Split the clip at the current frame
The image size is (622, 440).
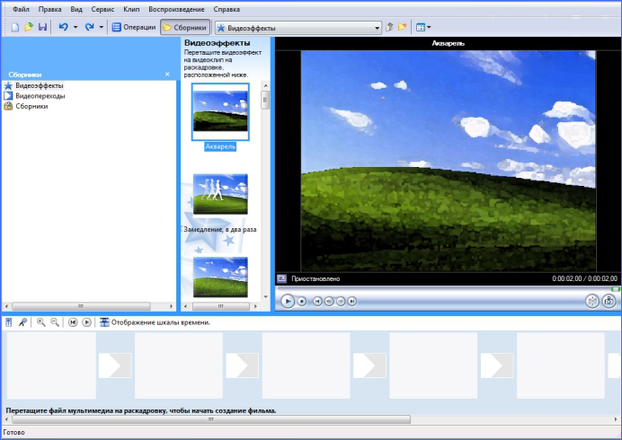592,302
